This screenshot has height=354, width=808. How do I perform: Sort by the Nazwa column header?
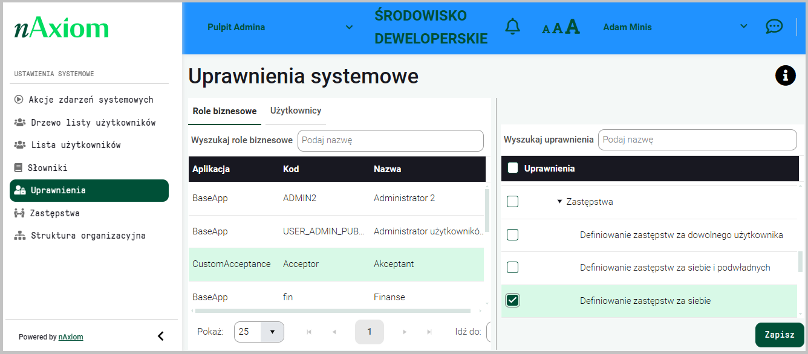click(x=387, y=169)
